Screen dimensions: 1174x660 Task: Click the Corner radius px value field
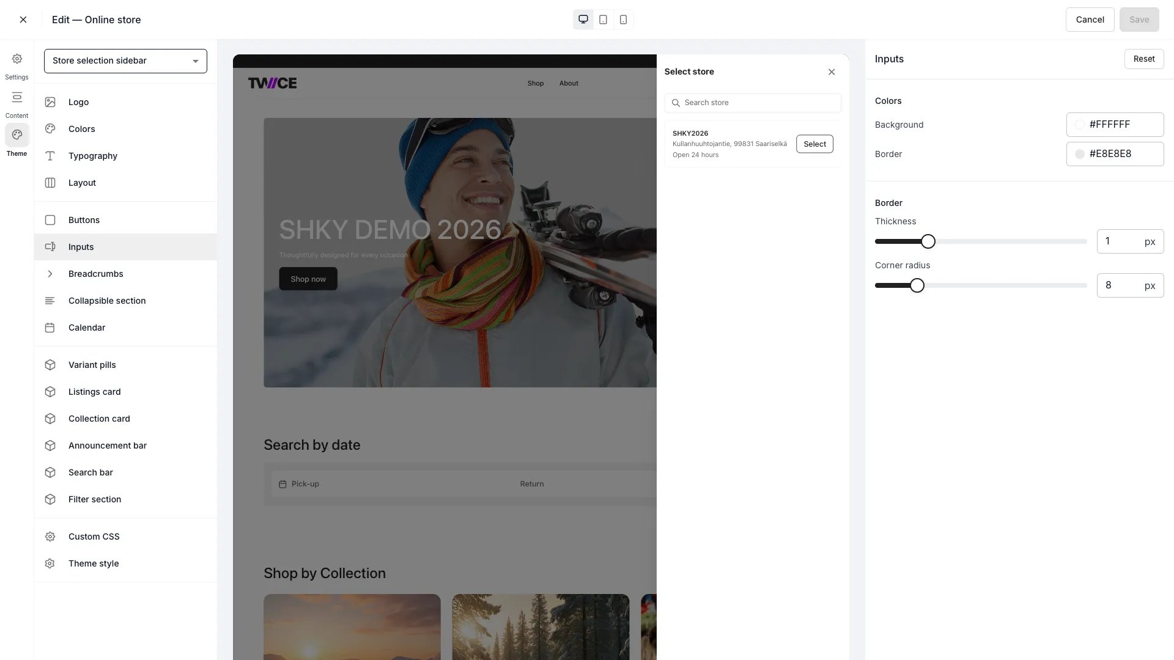click(1130, 285)
